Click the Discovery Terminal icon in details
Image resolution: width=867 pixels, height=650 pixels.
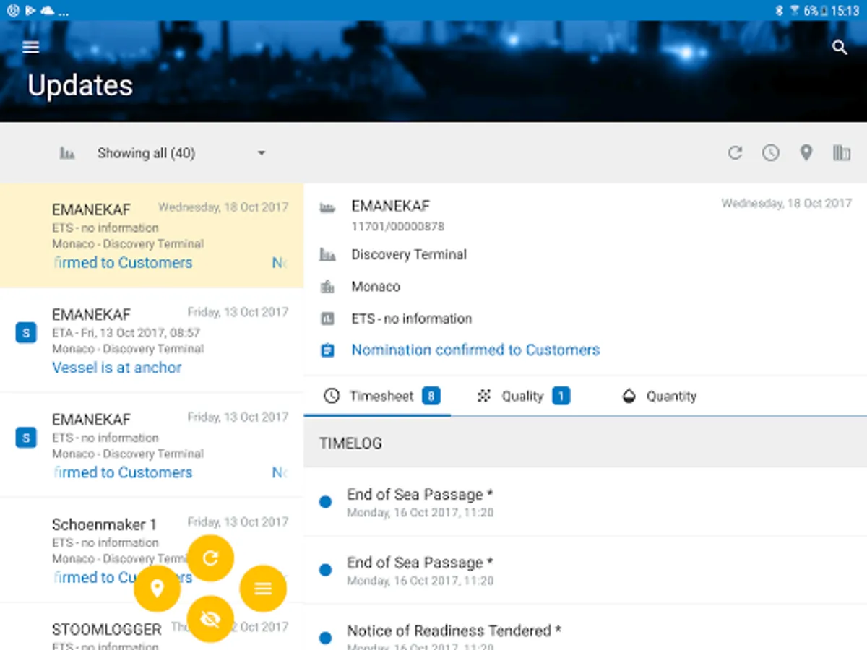pyautogui.click(x=327, y=254)
